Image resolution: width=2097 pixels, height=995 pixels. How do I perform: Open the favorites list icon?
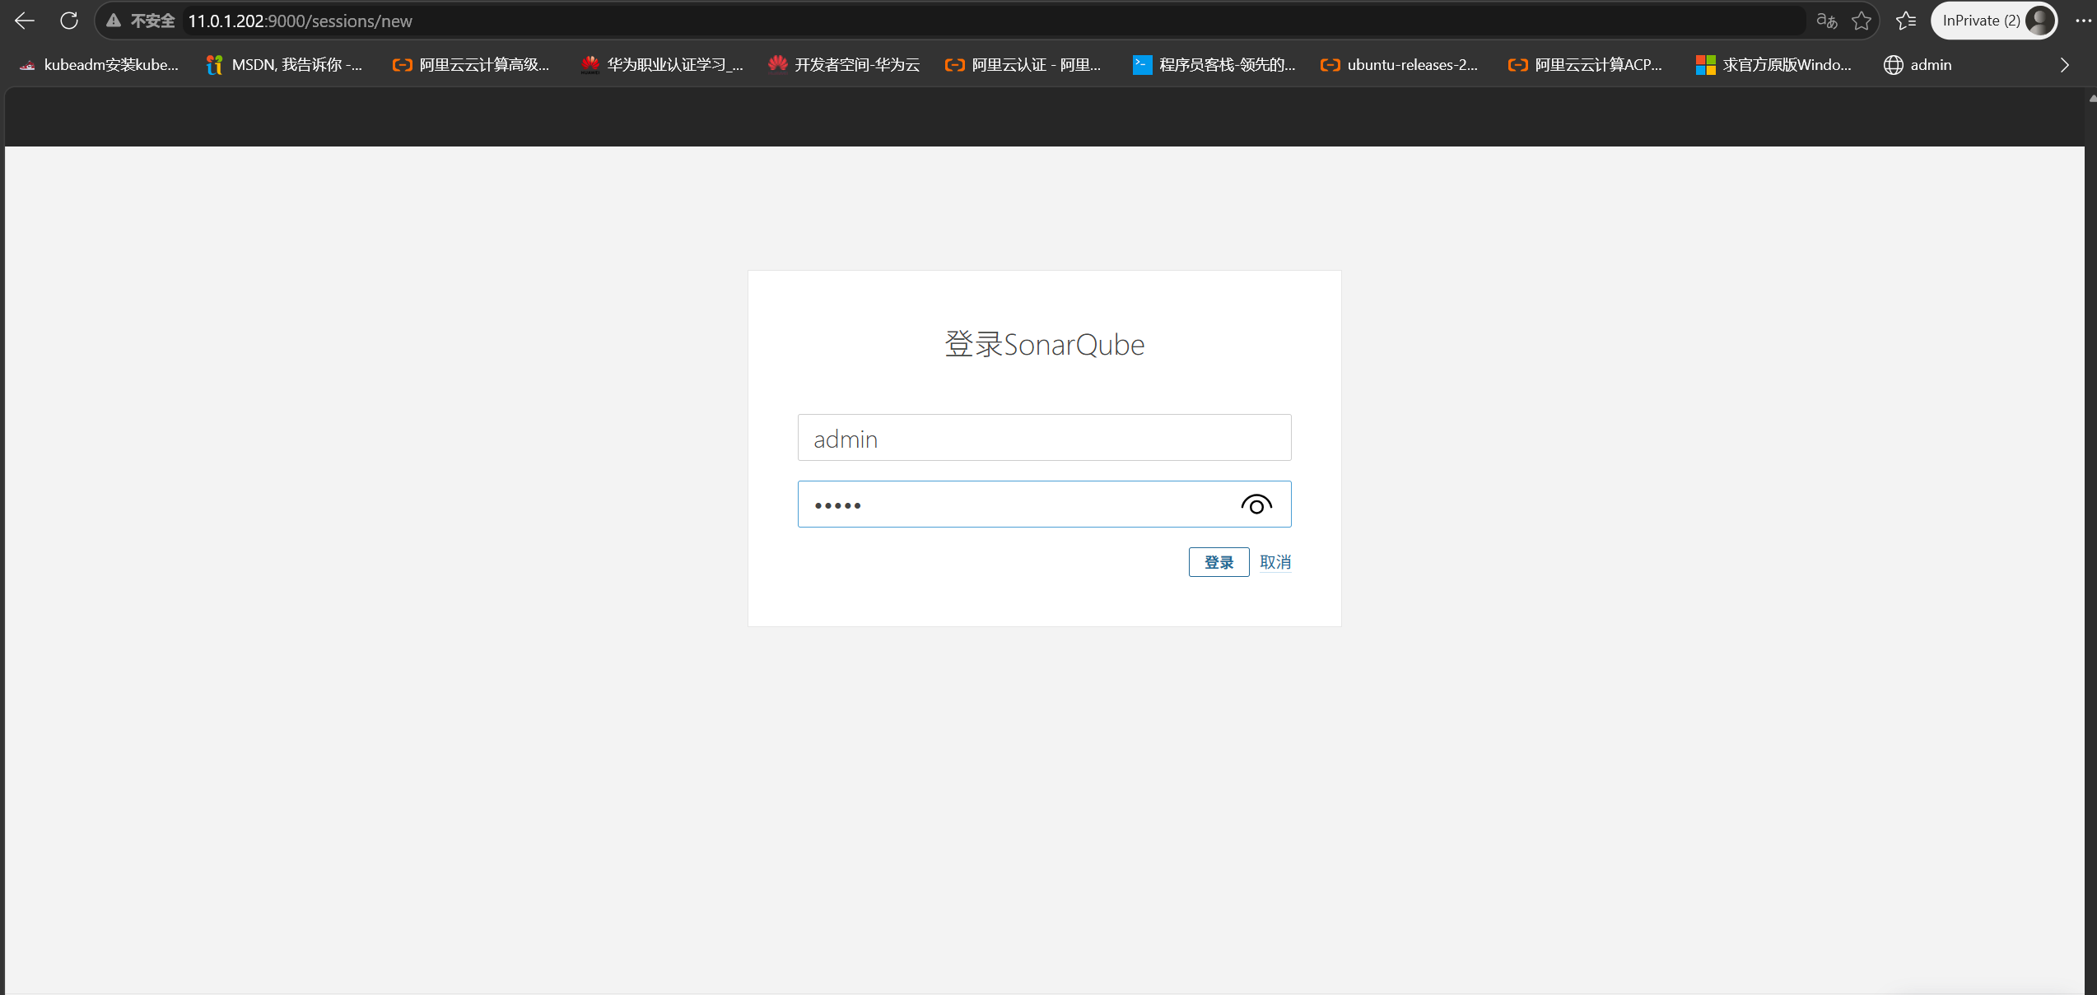[x=1905, y=21]
